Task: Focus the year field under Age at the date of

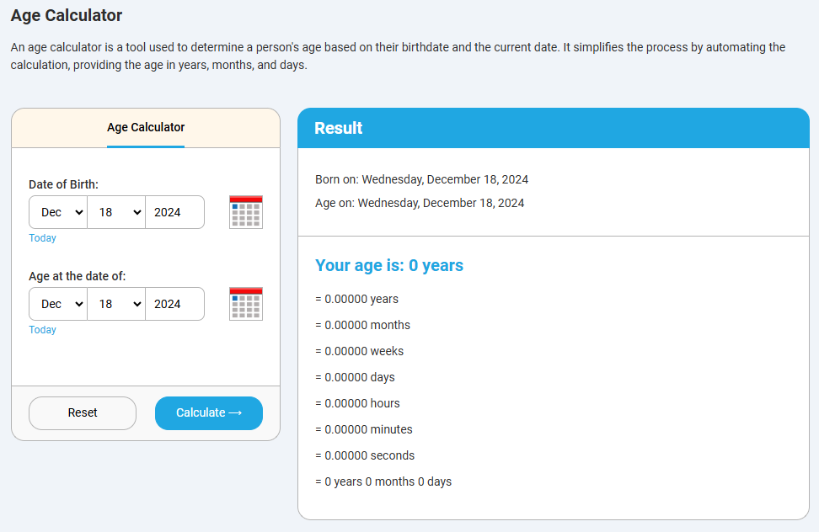Action: 175,304
